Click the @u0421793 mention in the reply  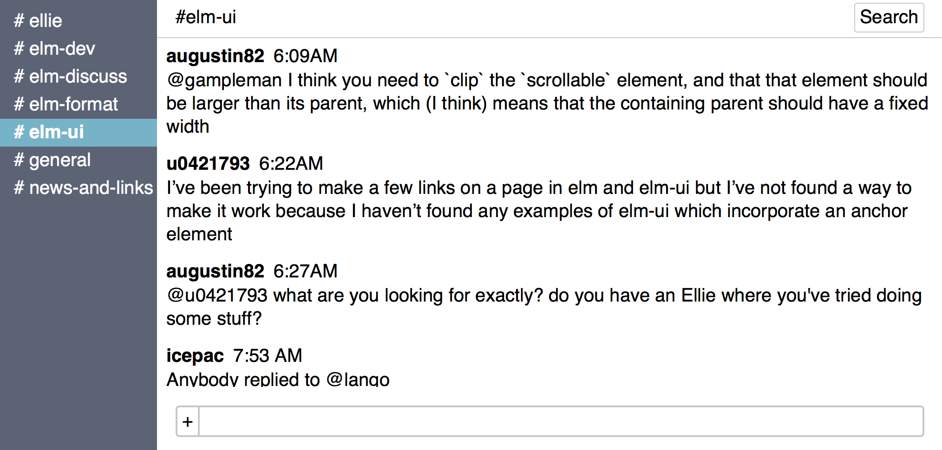pyautogui.click(x=217, y=296)
